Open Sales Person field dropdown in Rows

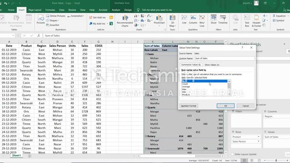coord(258,141)
